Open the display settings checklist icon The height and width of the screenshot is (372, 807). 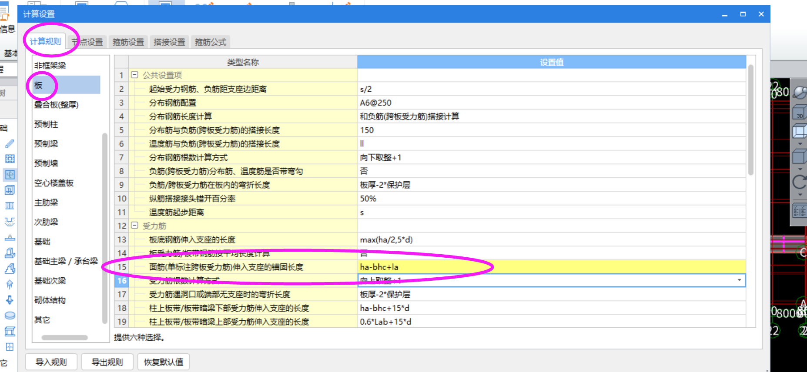(800, 211)
